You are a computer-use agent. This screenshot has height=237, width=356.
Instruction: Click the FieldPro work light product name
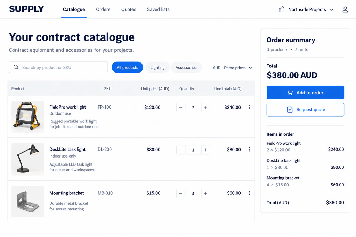(x=68, y=107)
